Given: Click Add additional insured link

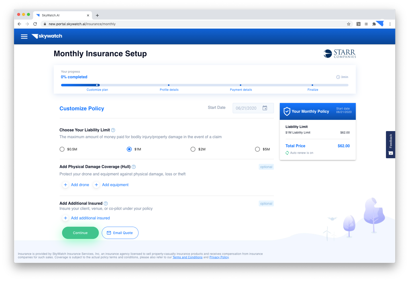Looking at the screenshot, I should pos(90,218).
